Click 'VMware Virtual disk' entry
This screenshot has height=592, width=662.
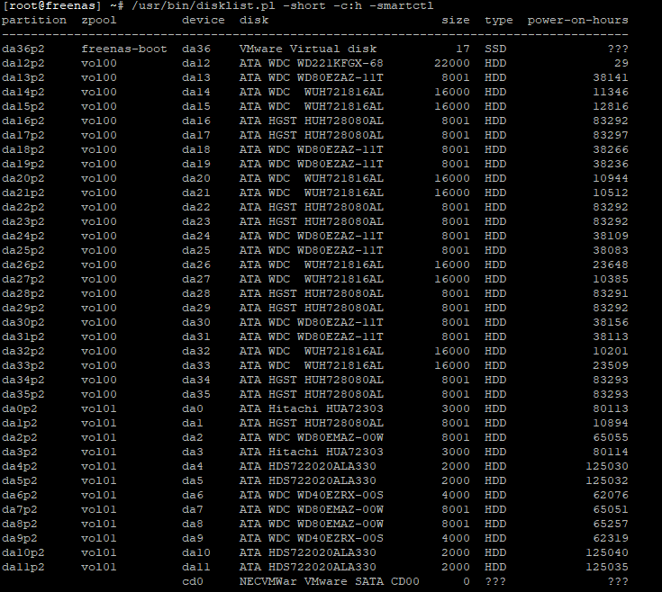tap(308, 49)
